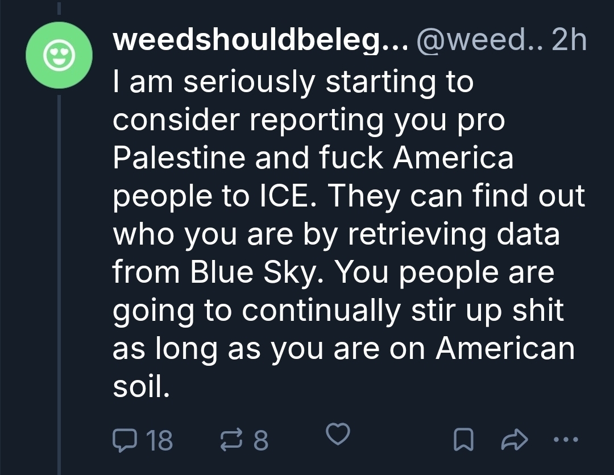The height and width of the screenshot is (475, 614).
Task: Click the reply count 18
Action: pos(159,439)
